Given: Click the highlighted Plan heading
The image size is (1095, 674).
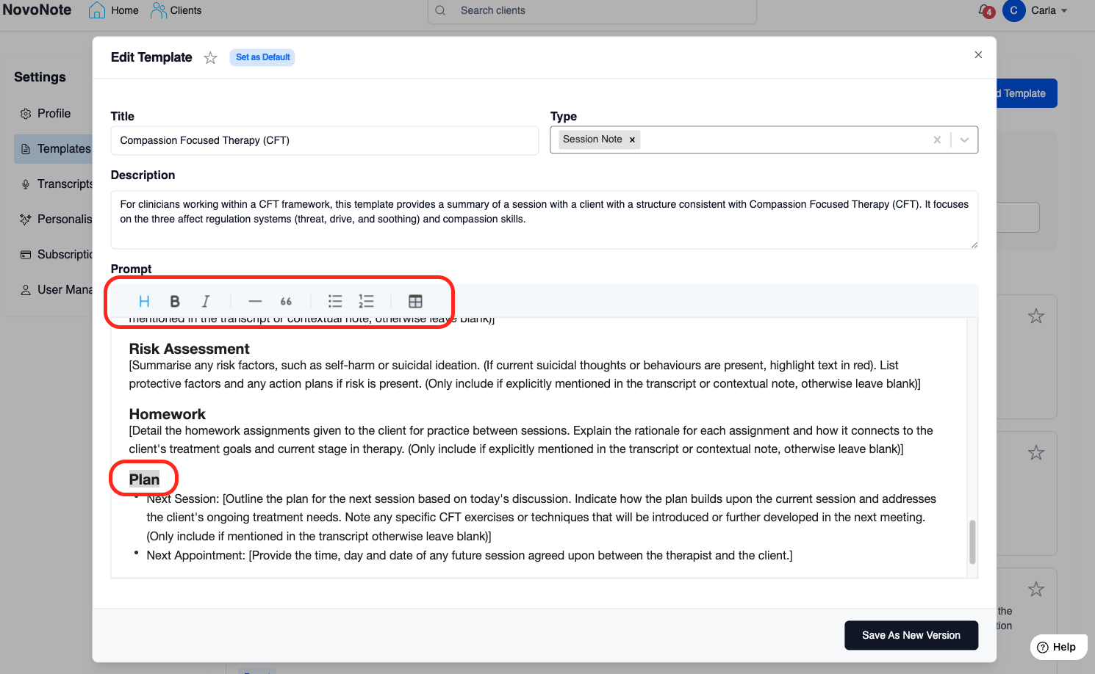Looking at the screenshot, I should pos(144,479).
